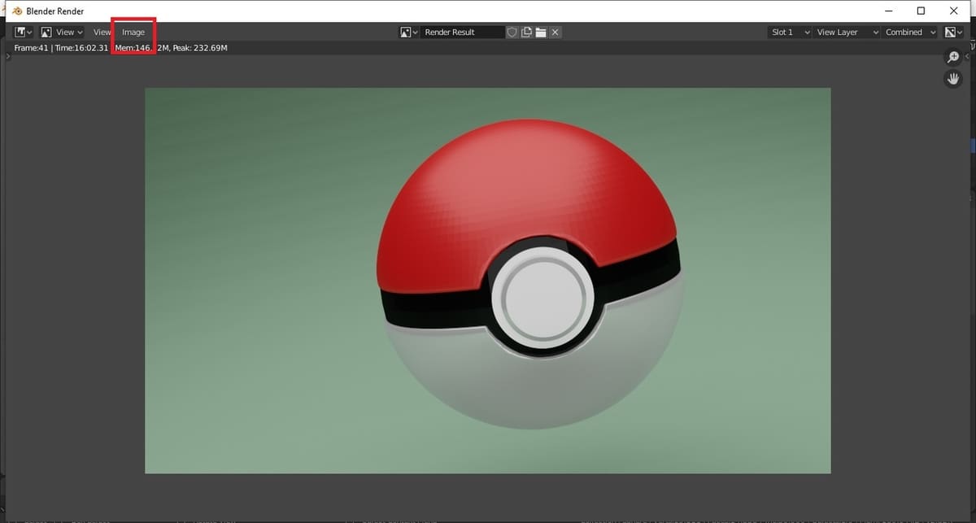
Task: Open the View menu in the header
Action: pos(102,32)
